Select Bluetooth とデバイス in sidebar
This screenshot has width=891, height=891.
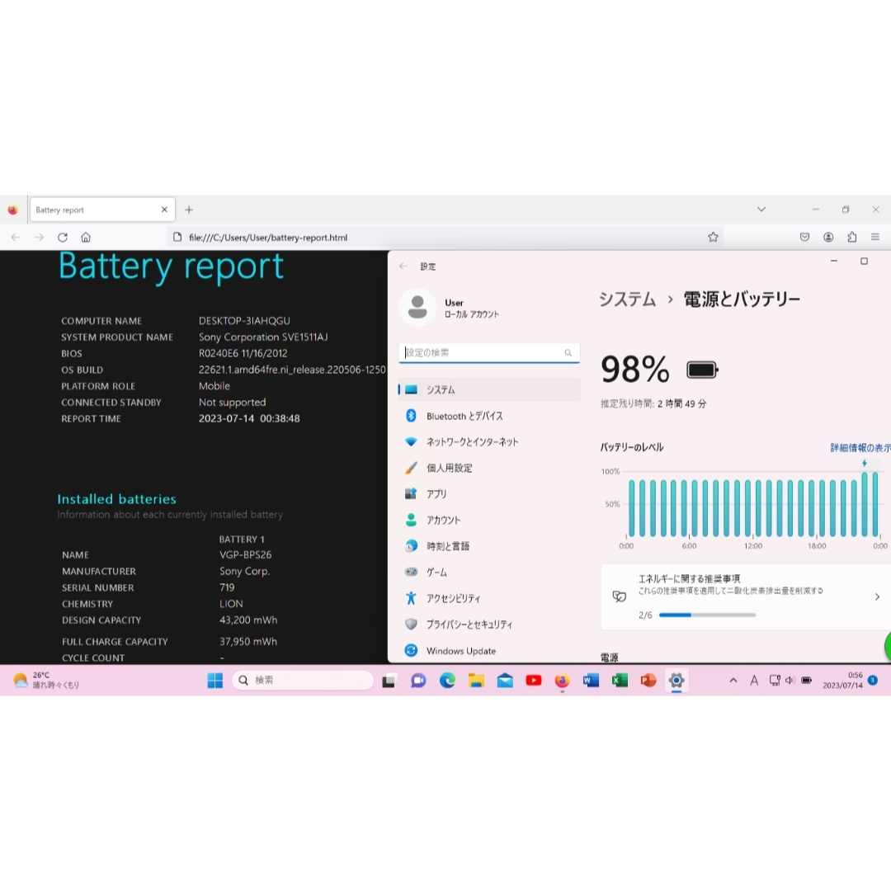coord(489,416)
